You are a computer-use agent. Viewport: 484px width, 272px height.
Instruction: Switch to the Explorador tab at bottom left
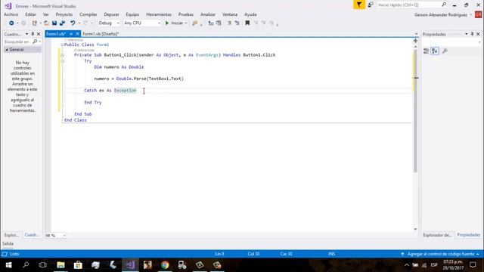11,235
